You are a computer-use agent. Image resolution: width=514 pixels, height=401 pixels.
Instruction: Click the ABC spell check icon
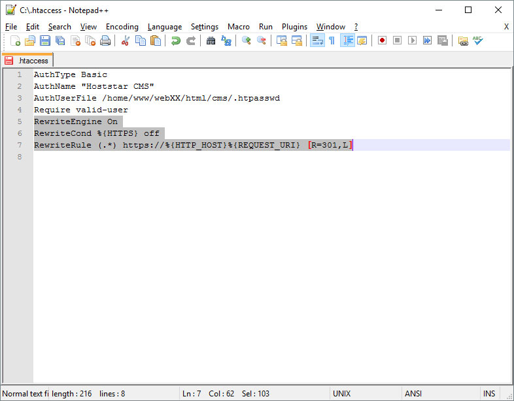click(478, 40)
